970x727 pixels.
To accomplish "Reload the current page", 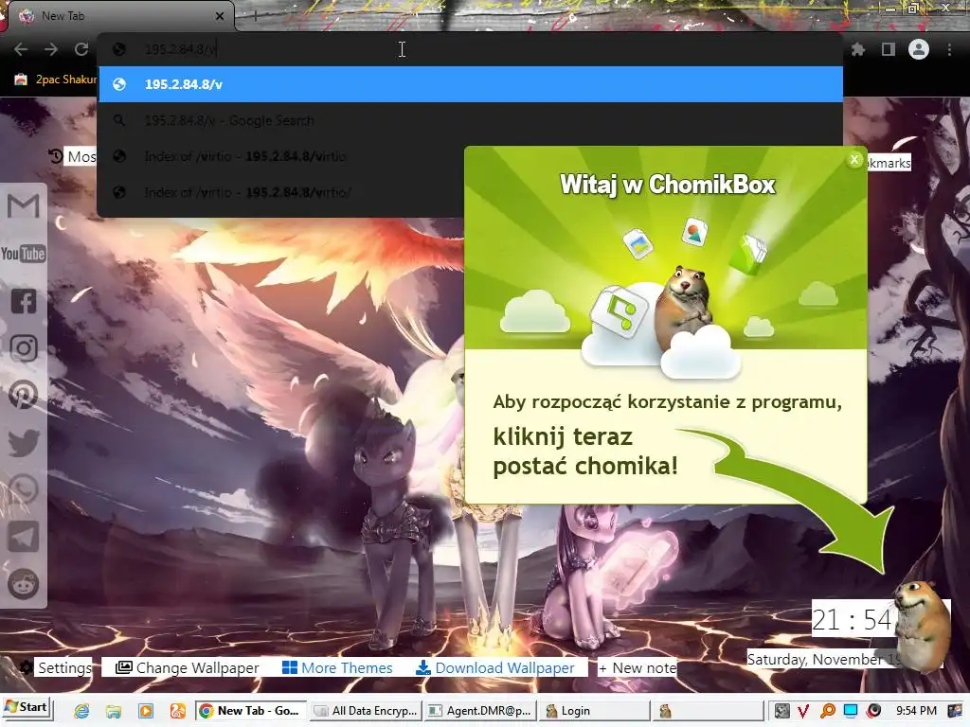I will (81, 49).
